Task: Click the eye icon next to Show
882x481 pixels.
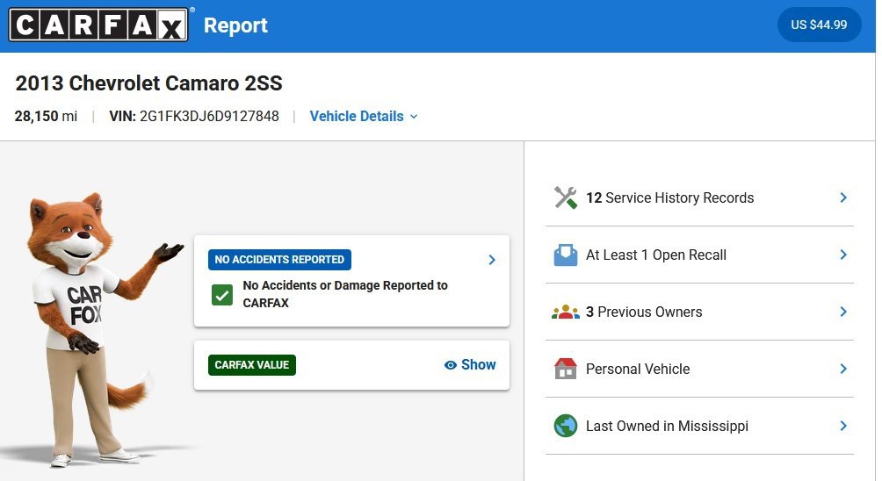Action: coord(450,365)
